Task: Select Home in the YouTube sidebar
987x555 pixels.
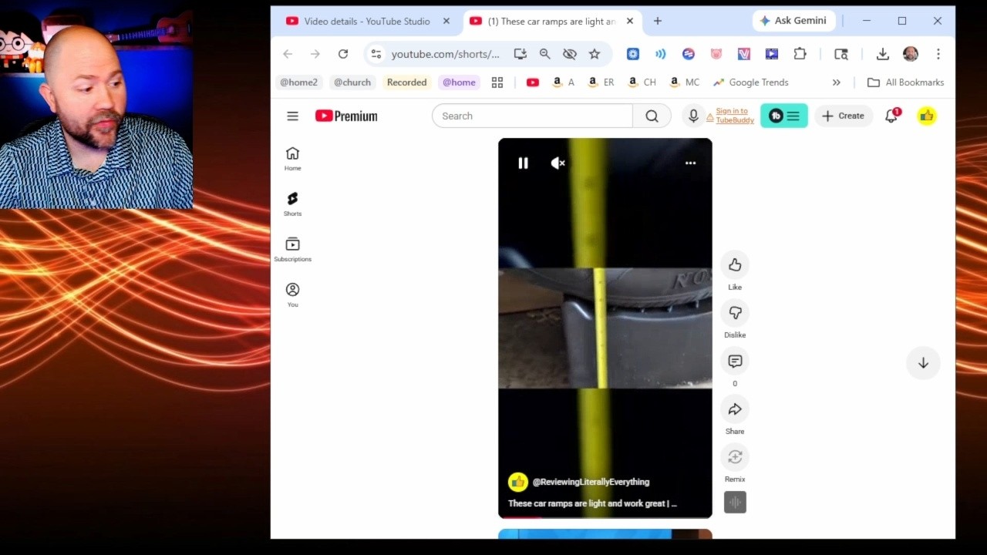Action: coord(292,157)
